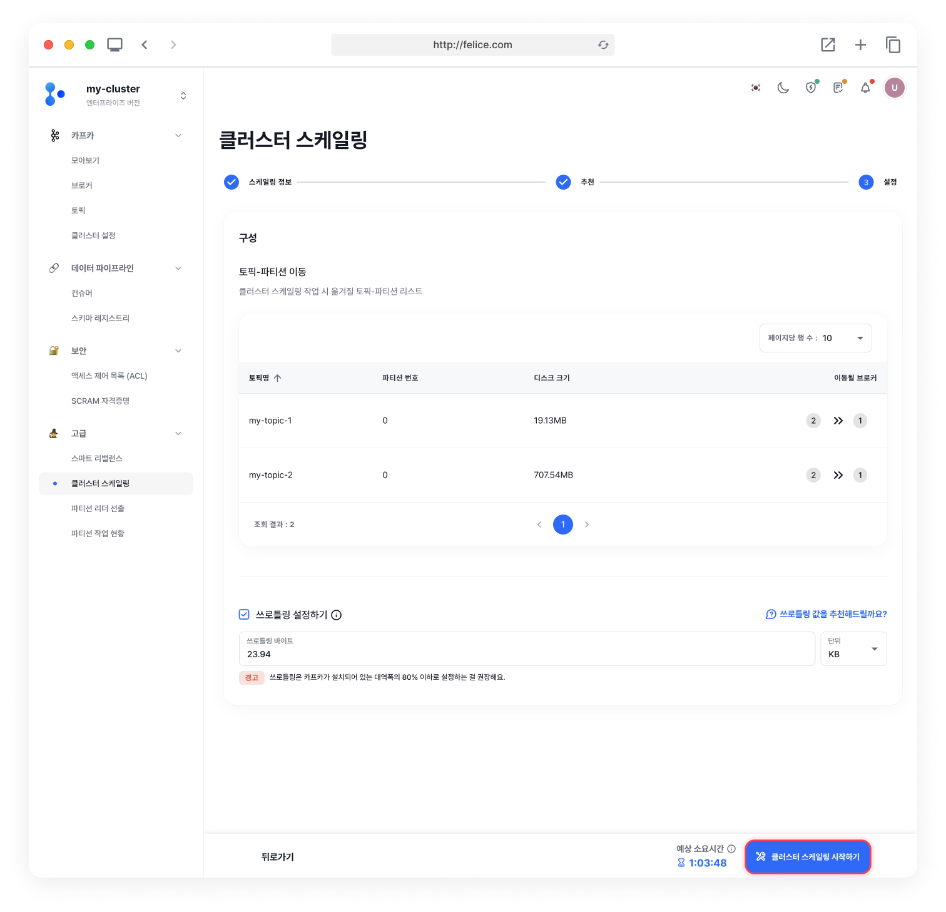Click 쓰로틀링 값을 추천해드릴까요? link

coord(826,614)
